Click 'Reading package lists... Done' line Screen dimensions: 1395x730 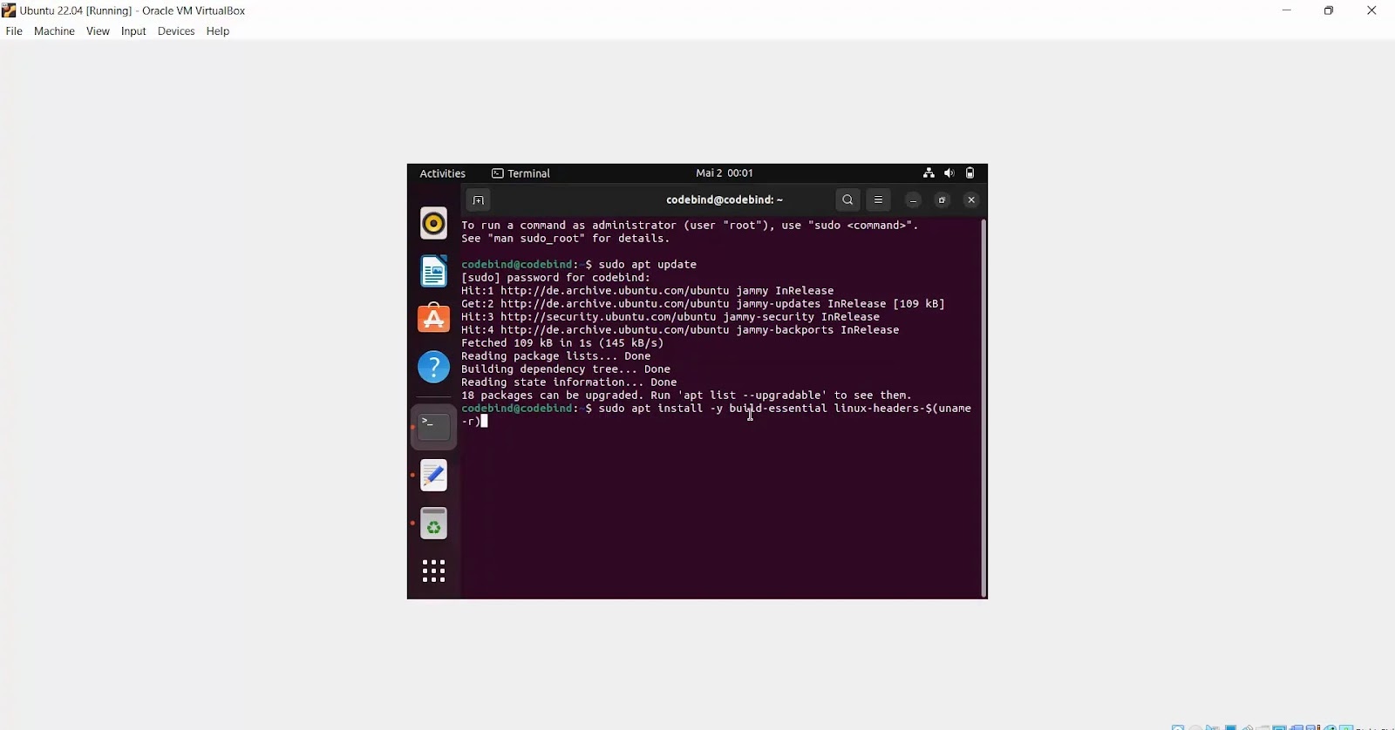pos(556,356)
